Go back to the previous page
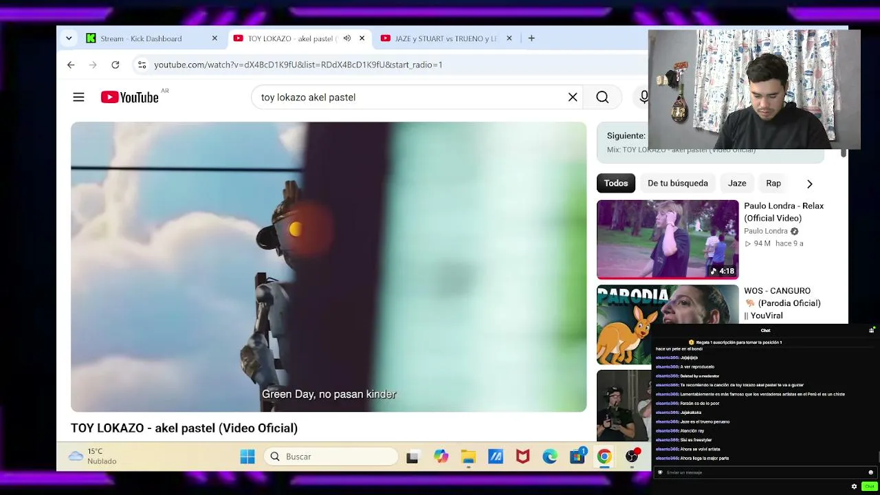Screen dimensions: 880x495 click(71, 65)
